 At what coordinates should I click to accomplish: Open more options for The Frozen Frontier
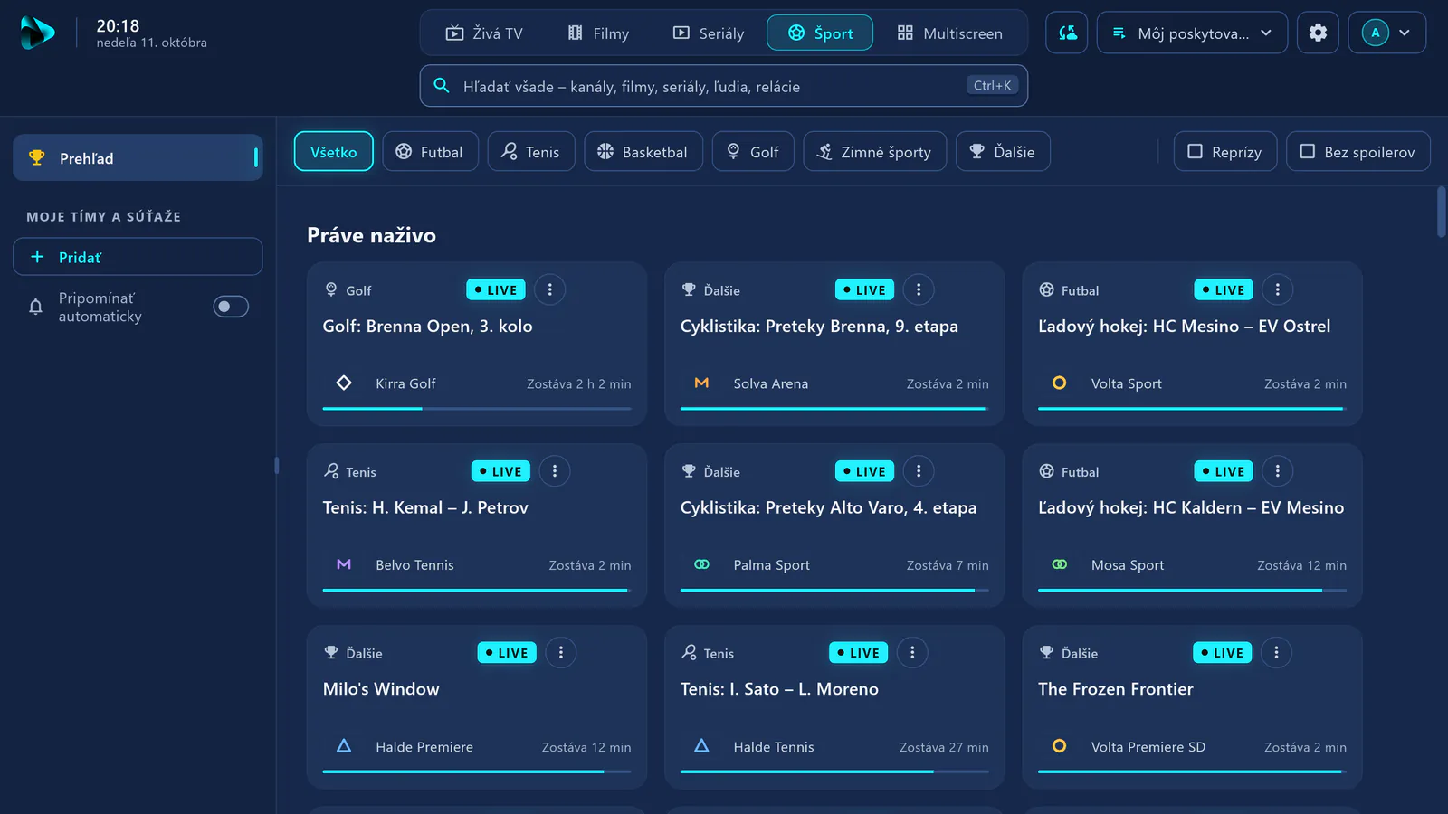[x=1276, y=652]
